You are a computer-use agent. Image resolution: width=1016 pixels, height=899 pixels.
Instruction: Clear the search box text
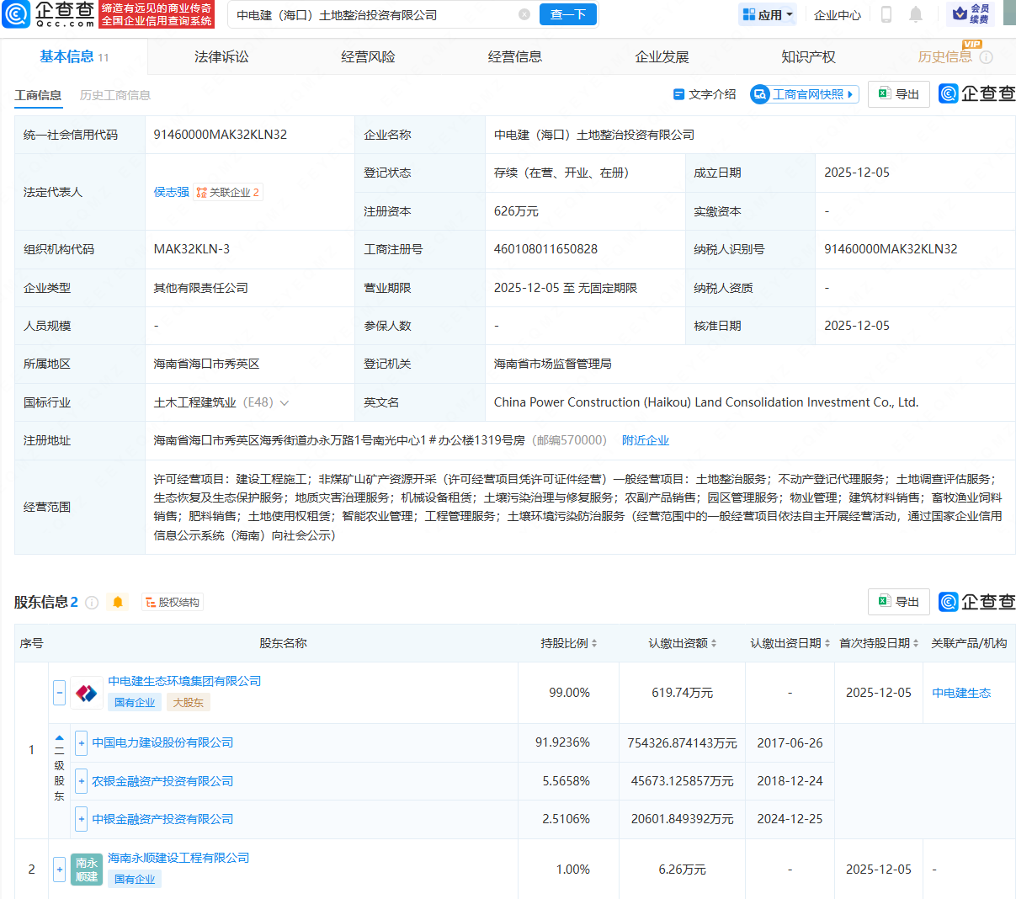tap(524, 14)
